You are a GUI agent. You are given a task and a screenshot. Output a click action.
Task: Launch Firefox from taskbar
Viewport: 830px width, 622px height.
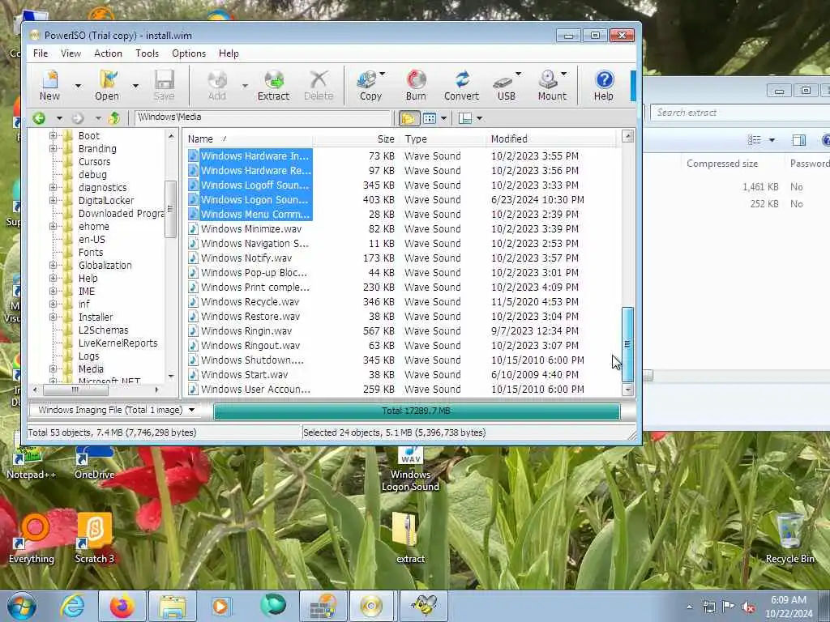(122, 606)
